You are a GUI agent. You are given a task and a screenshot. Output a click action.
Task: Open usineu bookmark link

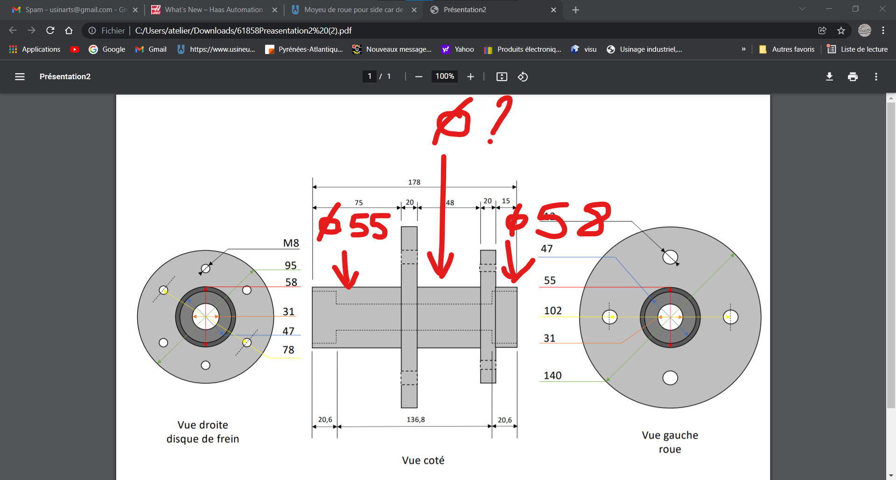217,49
